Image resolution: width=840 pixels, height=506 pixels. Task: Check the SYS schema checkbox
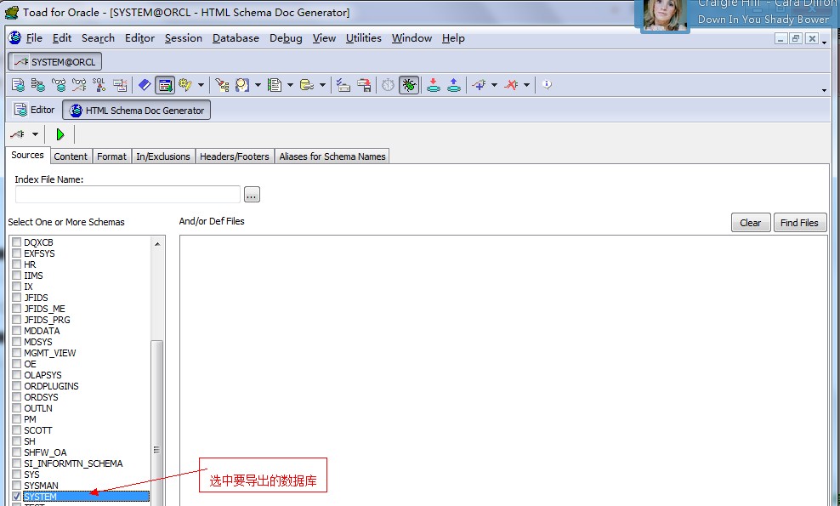tap(17, 475)
